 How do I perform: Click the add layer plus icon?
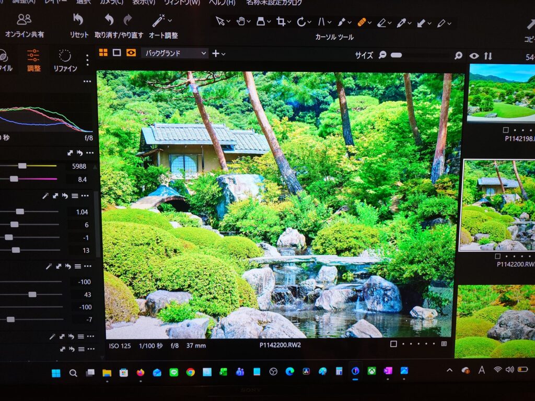coord(216,54)
